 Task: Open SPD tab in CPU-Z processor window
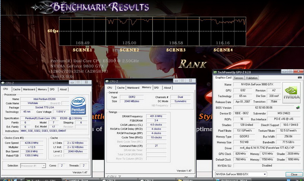click(52, 89)
